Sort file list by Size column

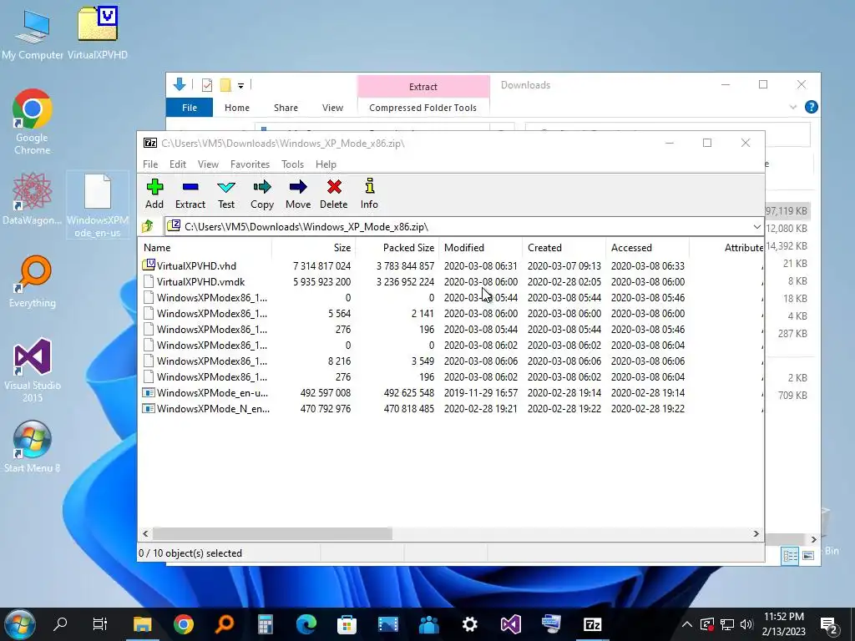(314, 247)
